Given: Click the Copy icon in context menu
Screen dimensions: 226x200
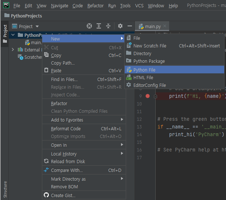Looking at the screenshot, I should point(46,55).
